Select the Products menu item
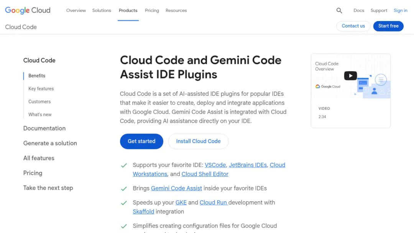Viewport: 414px width, 233px height. point(128,11)
